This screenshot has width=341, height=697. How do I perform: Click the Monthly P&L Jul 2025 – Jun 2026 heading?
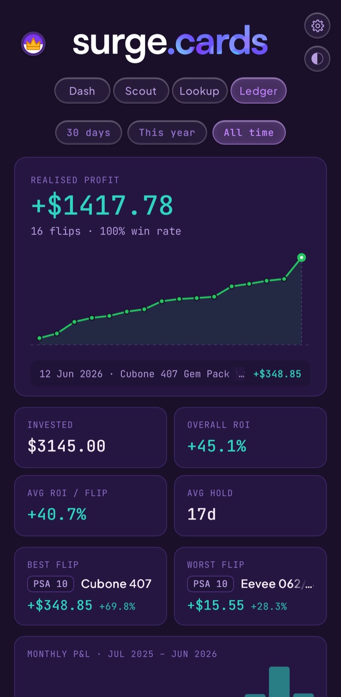[x=122, y=654]
